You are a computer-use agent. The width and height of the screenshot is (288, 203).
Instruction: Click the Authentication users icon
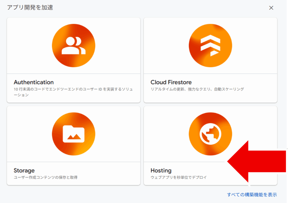(73, 45)
